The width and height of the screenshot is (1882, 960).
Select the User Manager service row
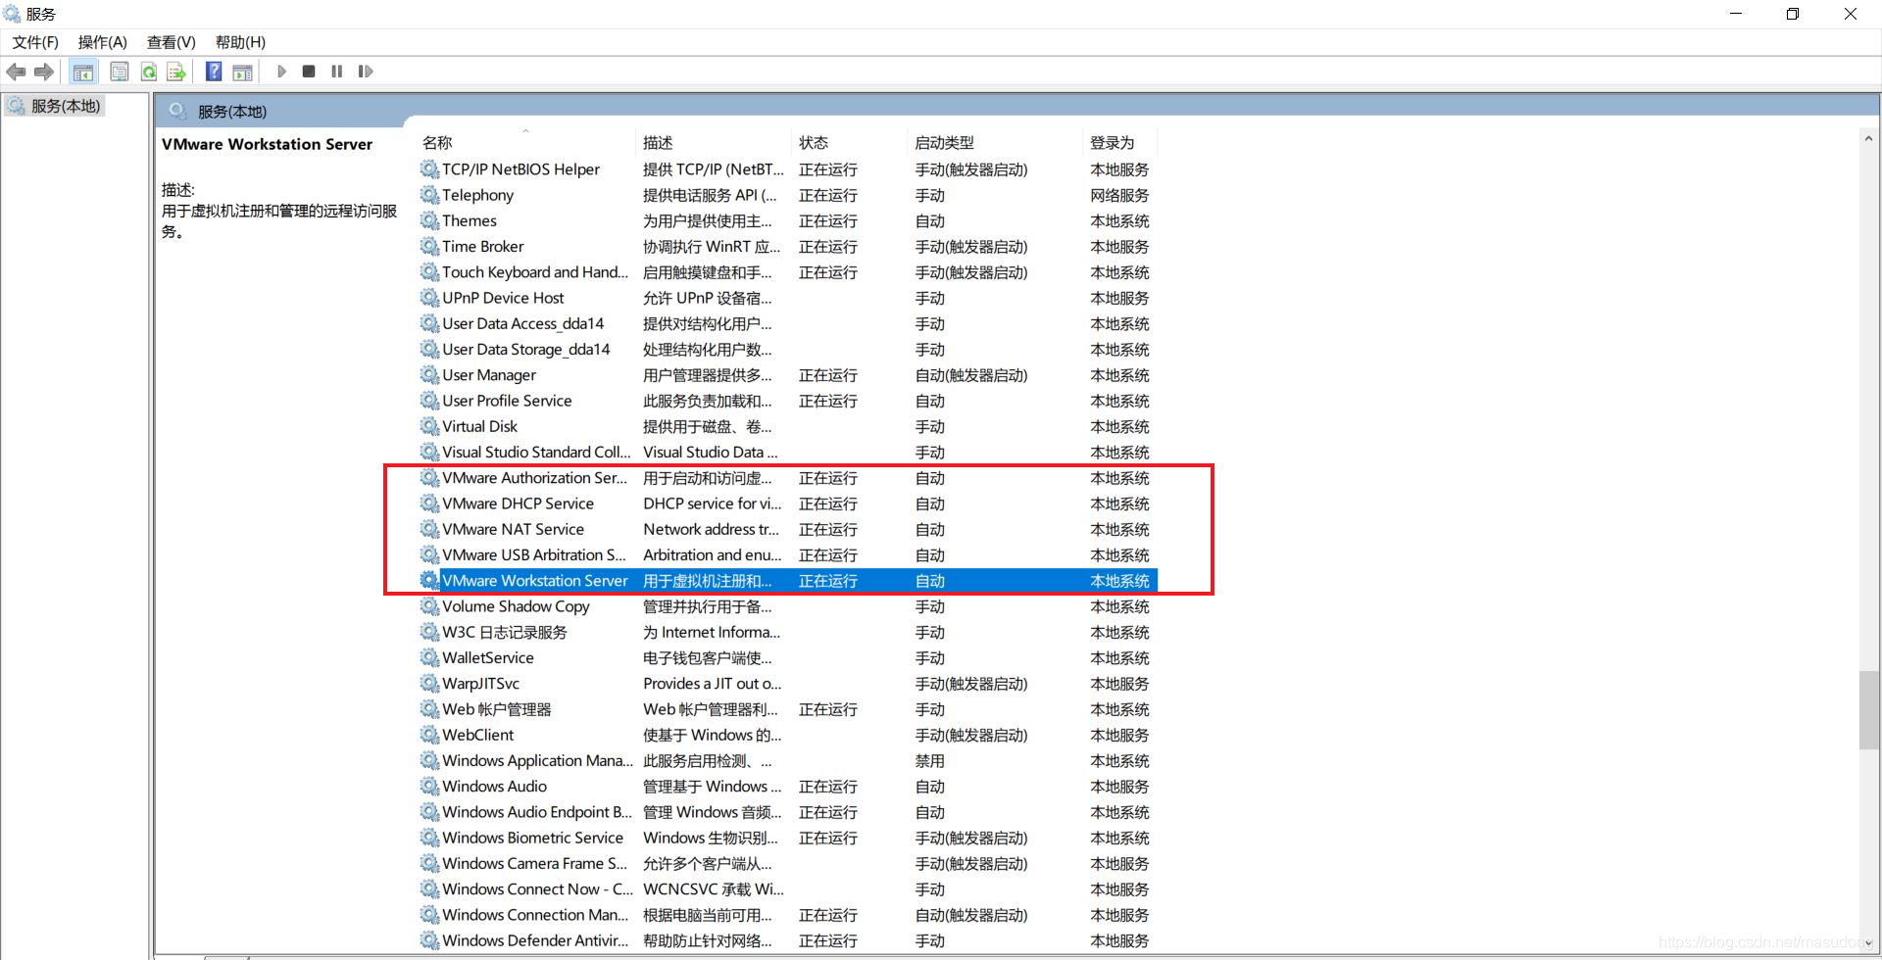[x=788, y=375]
